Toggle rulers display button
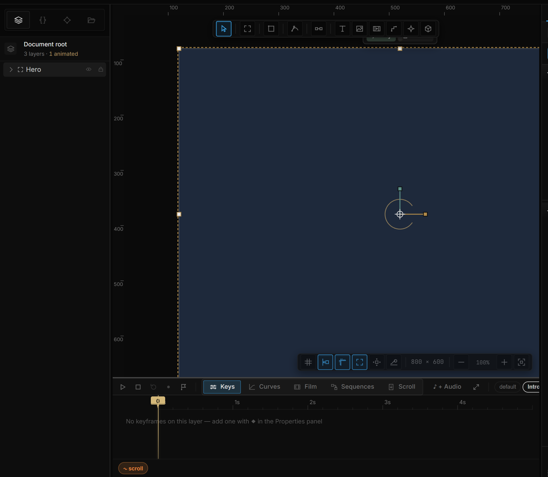Screen dimensions: 548x477 click(342, 362)
